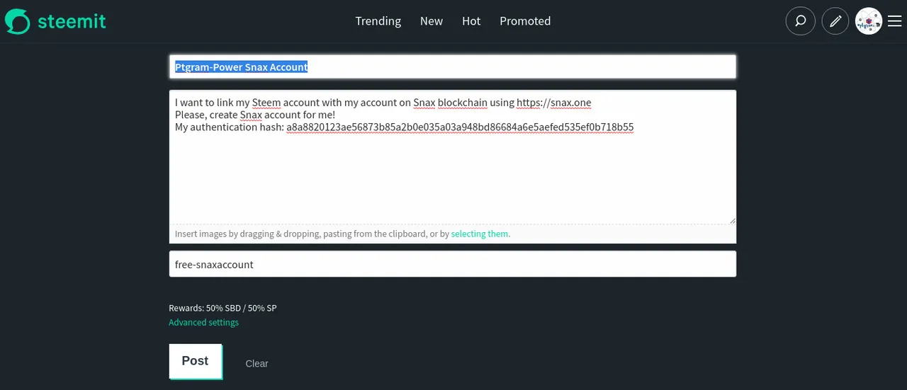This screenshot has width=907, height=390.
Task: Click the pencil icon to write a post
Action: [x=835, y=21]
